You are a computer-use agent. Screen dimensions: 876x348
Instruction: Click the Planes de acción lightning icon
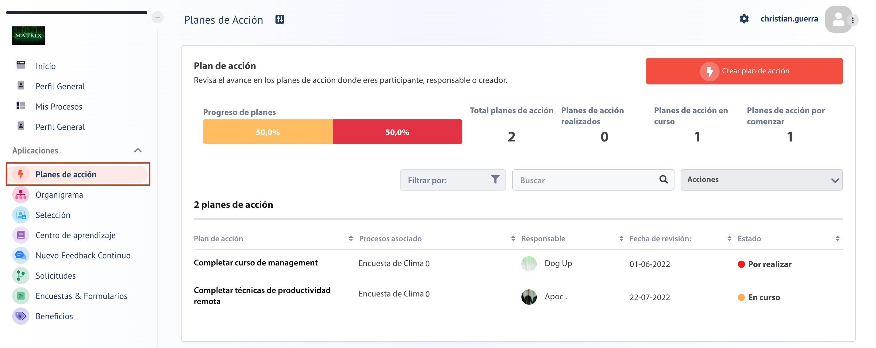coord(21,174)
